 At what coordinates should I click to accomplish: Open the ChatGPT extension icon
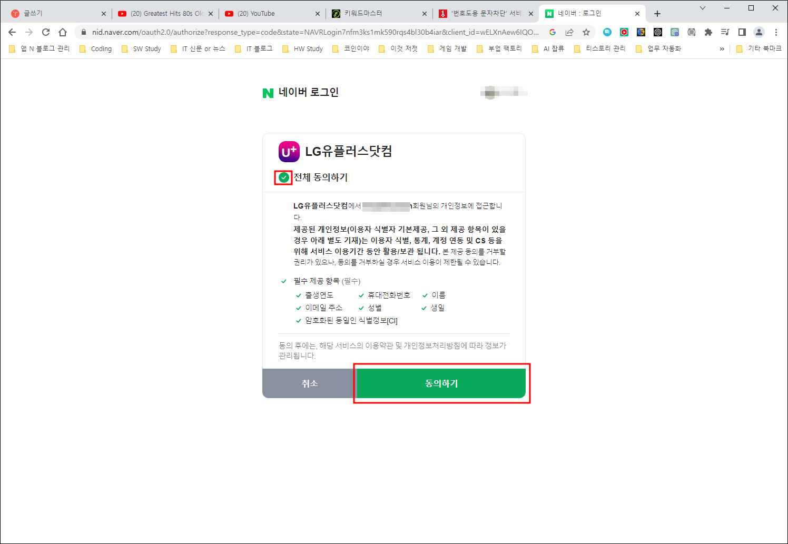coord(658,32)
